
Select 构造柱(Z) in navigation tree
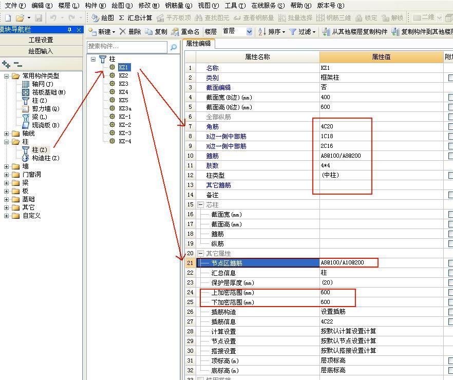click(41, 158)
